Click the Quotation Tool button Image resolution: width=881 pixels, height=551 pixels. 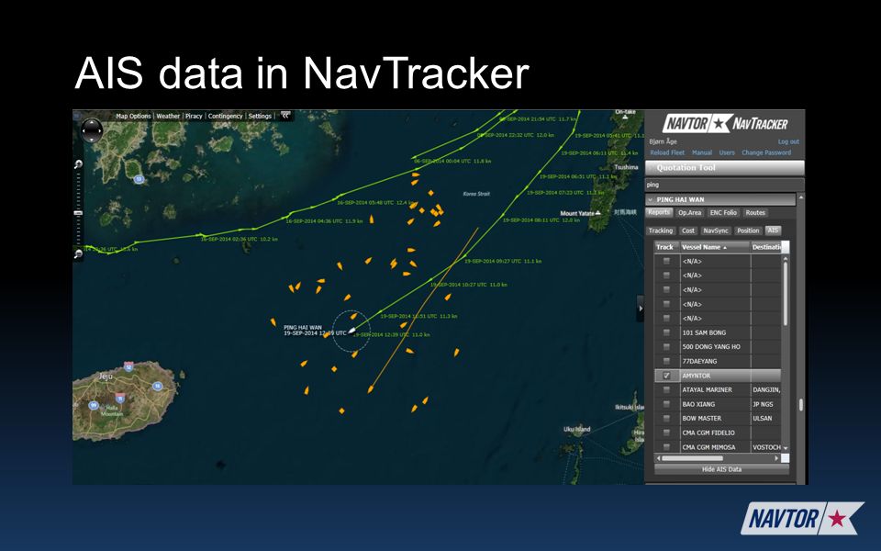pyautogui.click(x=725, y=167)
